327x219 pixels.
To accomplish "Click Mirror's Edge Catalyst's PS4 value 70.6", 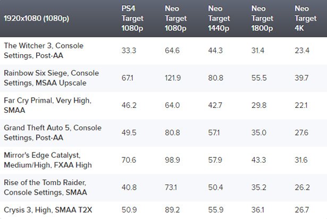I will [129, 160].
